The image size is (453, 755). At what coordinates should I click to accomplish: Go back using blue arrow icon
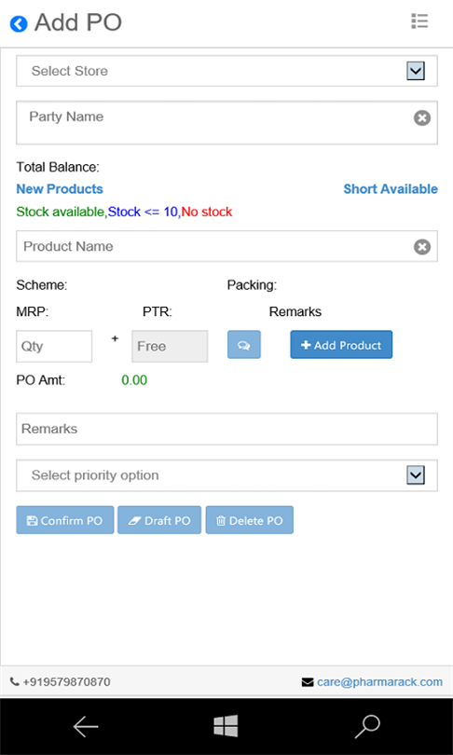(x=19, y=23)
